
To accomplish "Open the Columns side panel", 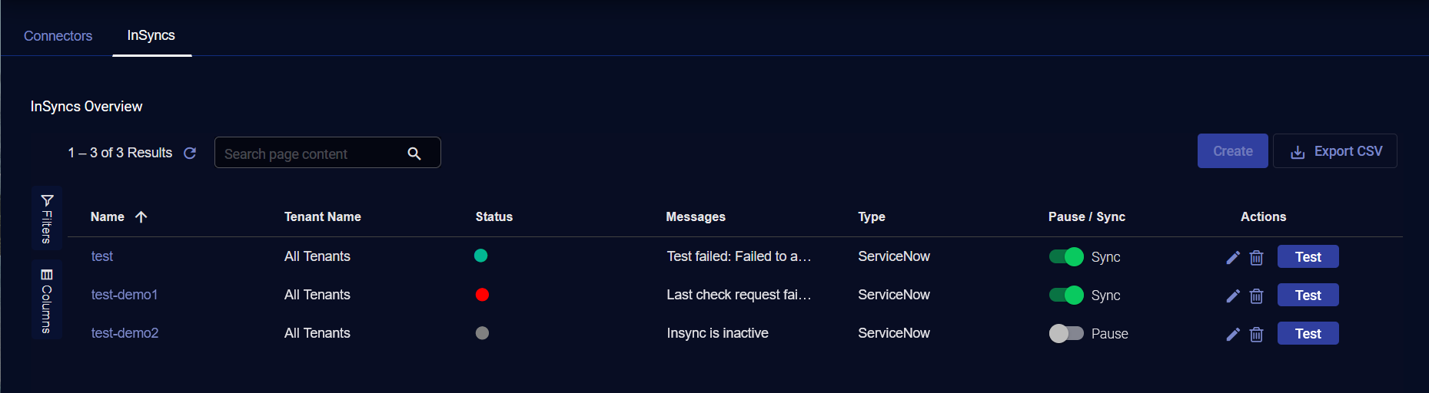I will tap(47, 299).
